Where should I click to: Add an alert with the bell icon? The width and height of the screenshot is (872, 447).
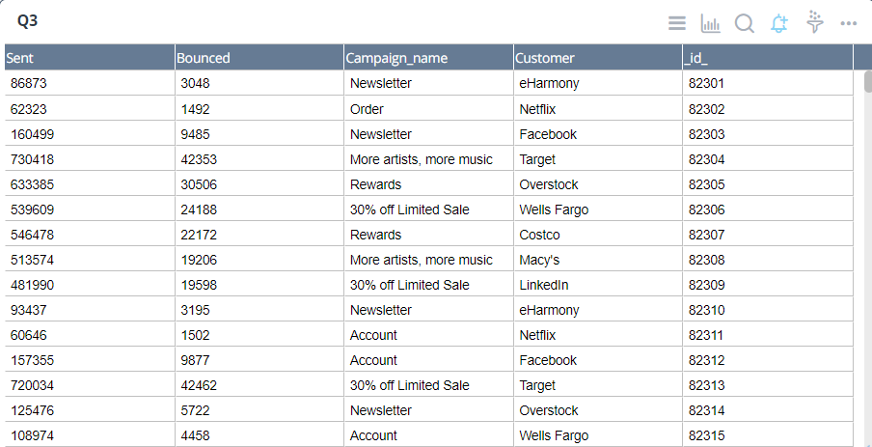click(779, 23)
